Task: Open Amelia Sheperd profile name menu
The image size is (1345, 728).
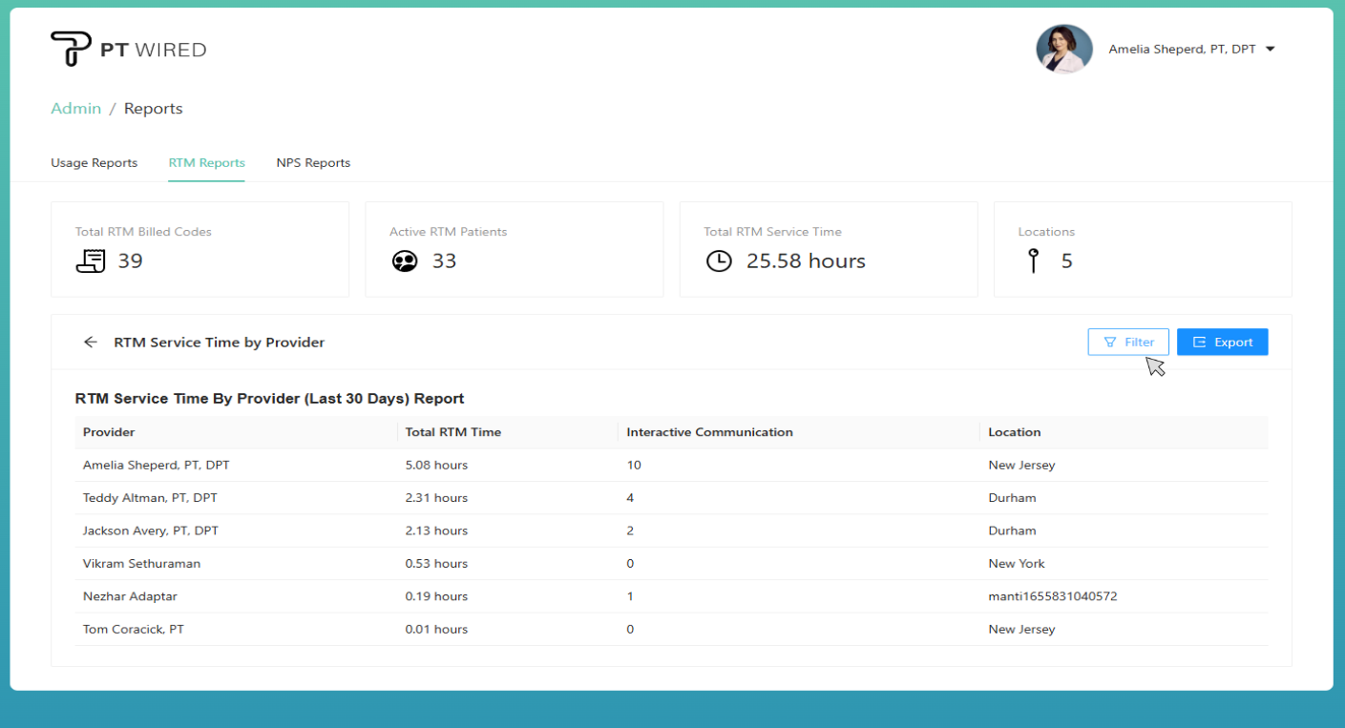Action: pos(1182,50)
